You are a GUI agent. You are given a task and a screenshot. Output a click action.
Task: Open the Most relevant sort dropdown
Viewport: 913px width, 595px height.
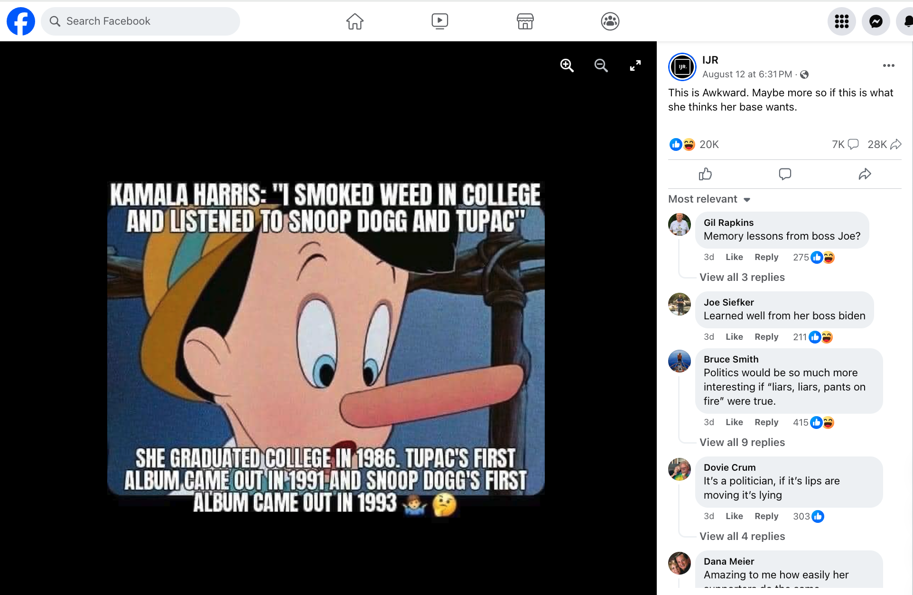pos(709,199)
